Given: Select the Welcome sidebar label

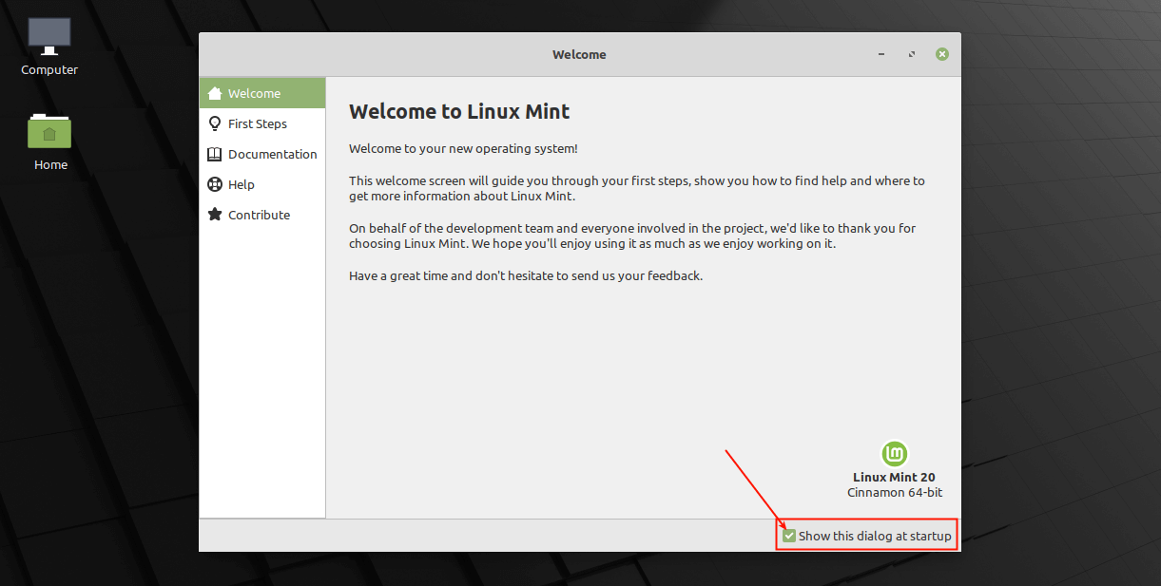Looking at the screenshot, I should (254, 93).
